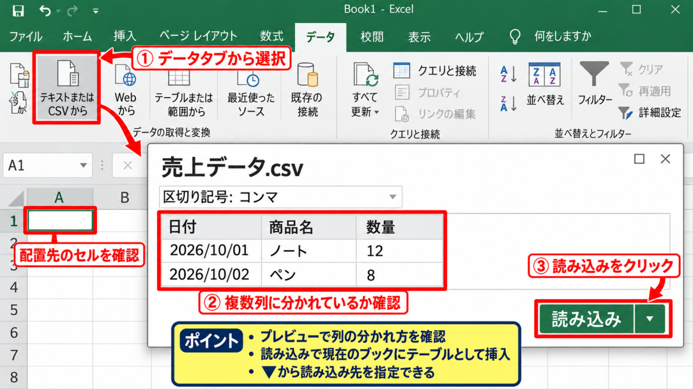Click テキストまたはCSVから import button
693x389 pixels.
(x=67, y=88)
